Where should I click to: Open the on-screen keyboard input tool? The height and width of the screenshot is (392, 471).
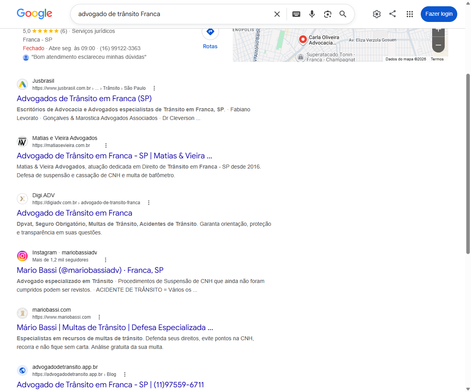coord(296,14)
